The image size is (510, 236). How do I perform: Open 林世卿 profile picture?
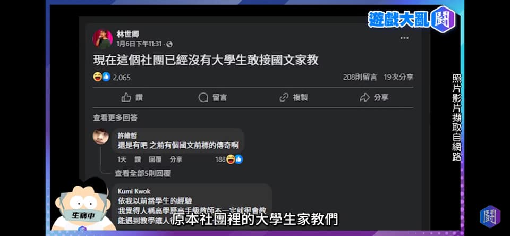tap(103, 39)
